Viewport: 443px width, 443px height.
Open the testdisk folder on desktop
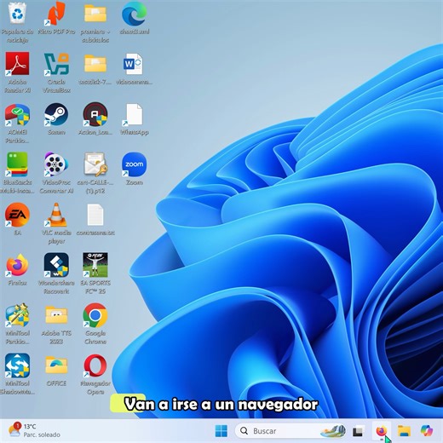[95, 64]
